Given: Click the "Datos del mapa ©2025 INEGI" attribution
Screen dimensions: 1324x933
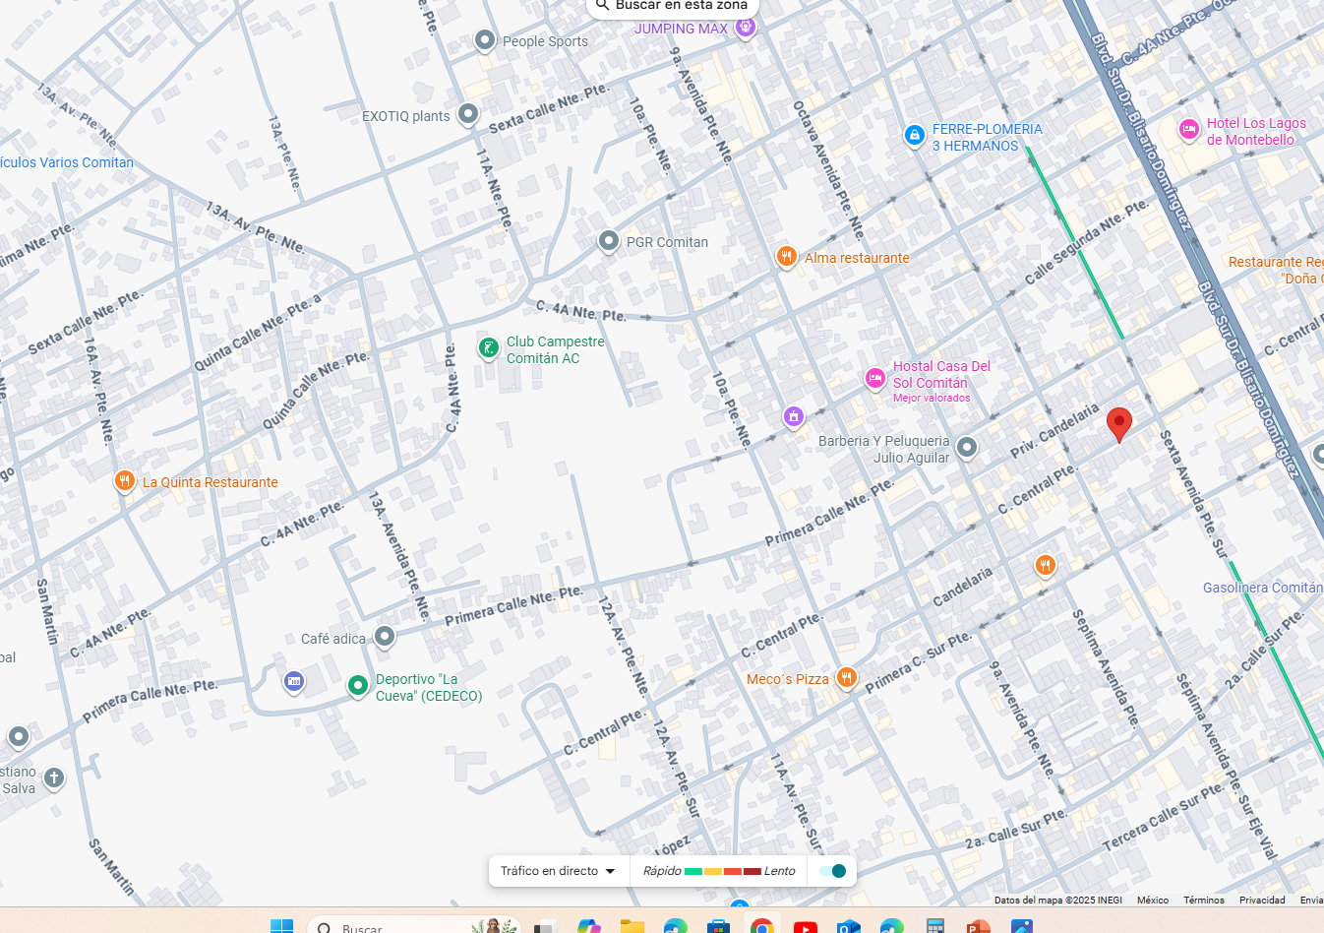Looking at the screenshot, I should pos(1057,900).
